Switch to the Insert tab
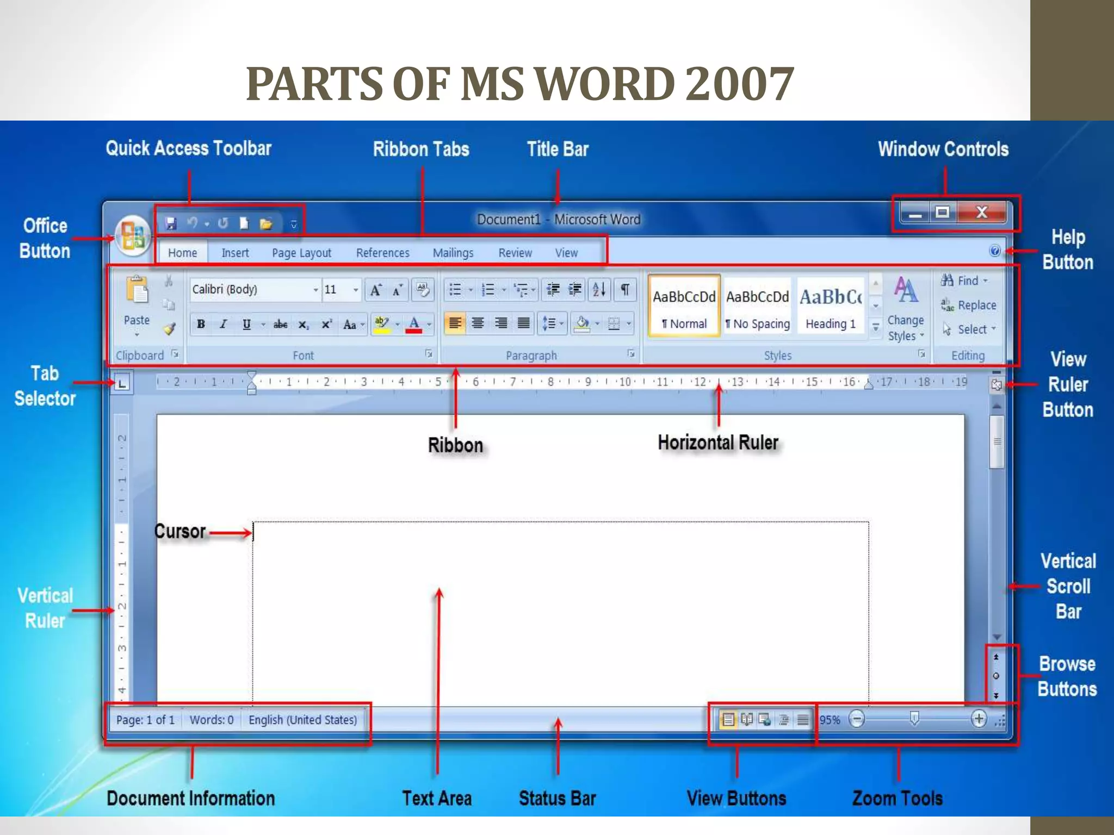Viewport: 1114px width, 835px height. point(235,253)
